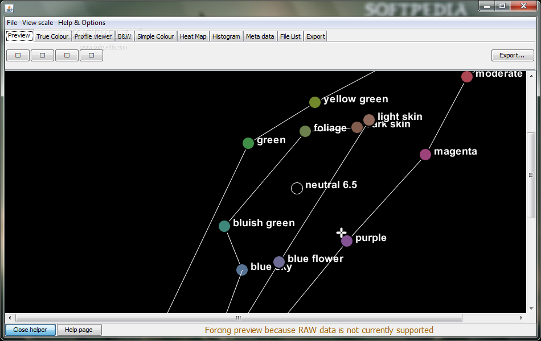The width and height of the screenshot is (541, 341).
Task: Close the application window
Action: tap(523, 6)
